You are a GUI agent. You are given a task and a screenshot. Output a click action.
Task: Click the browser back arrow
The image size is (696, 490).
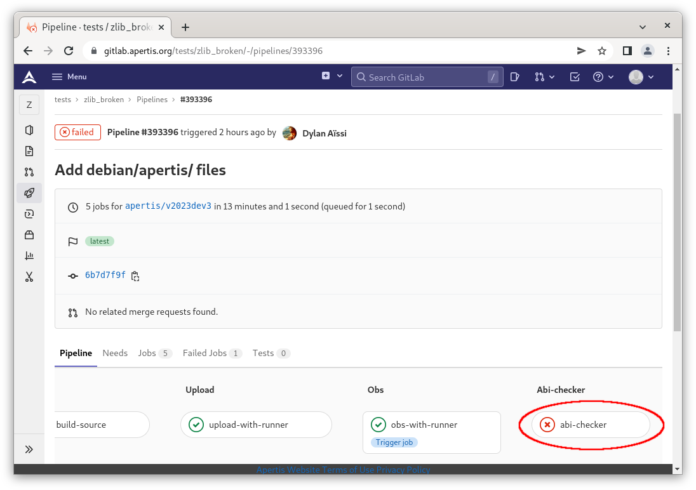pyautogui.click(x=28, y=51)
